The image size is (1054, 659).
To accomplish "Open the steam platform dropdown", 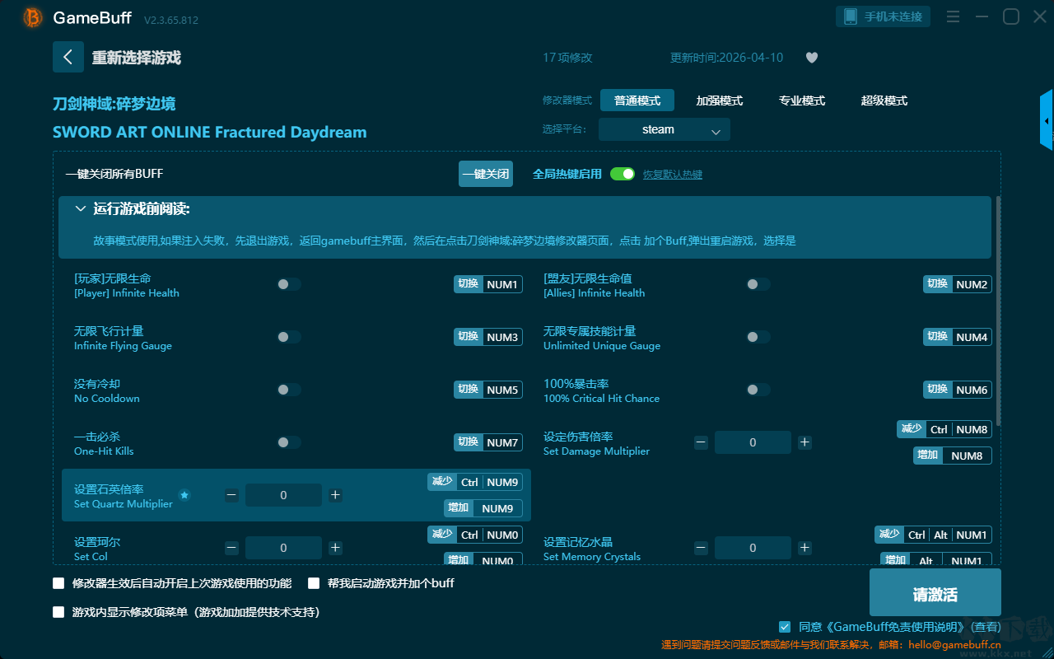I will (665, 129).
